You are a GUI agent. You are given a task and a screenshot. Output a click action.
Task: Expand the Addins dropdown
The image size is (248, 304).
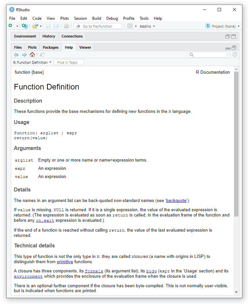click(147, 26)
